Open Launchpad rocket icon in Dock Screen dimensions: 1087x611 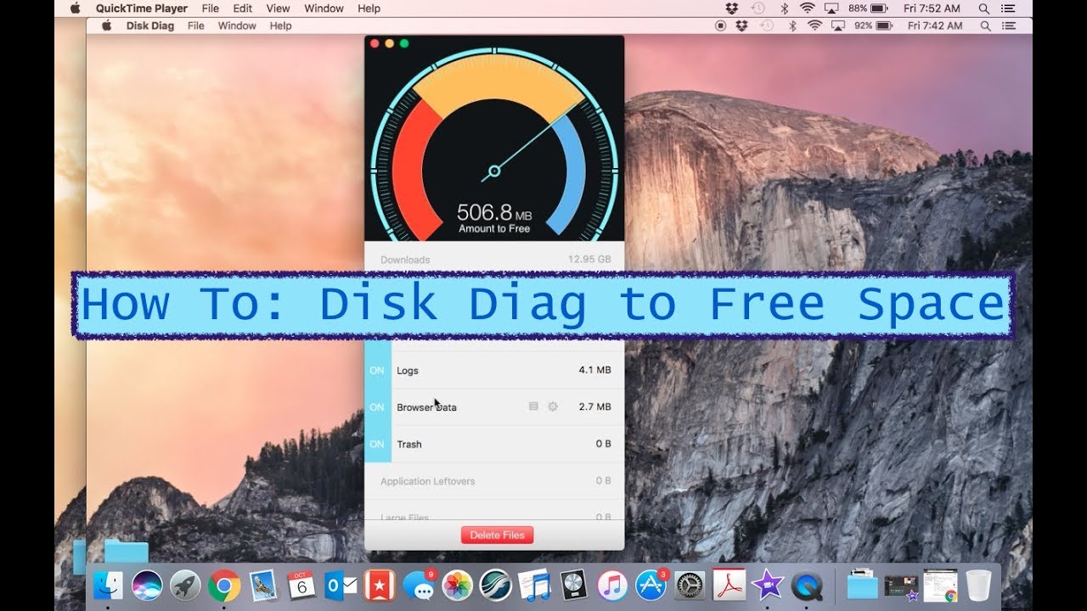(x=185, y=585)
